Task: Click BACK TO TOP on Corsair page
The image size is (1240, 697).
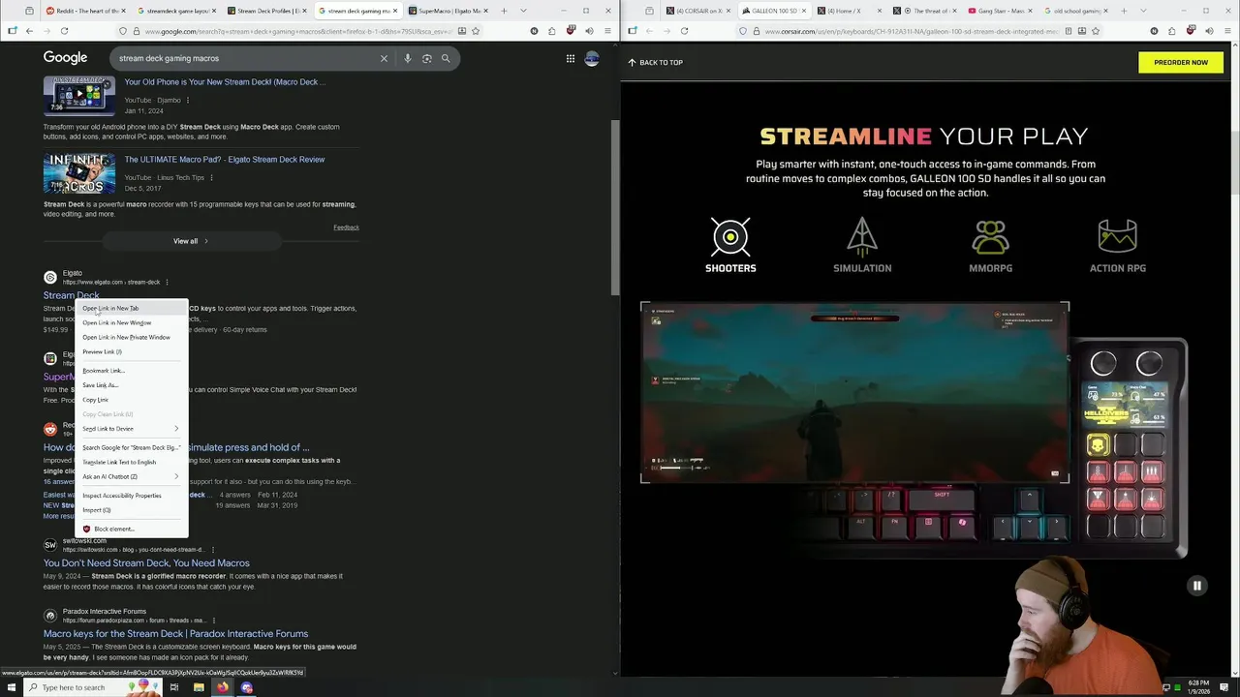Action: [x=656, y=62]
